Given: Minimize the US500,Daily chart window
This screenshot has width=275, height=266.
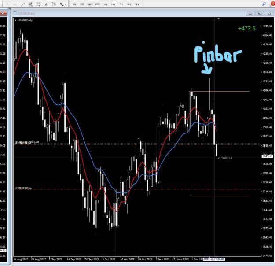Looking at the screenshot, I should 250,13.
